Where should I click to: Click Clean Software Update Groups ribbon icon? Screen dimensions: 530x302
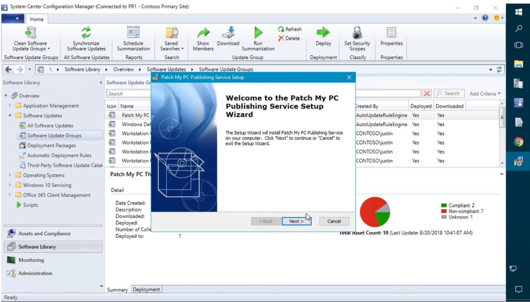coord(31,33)
